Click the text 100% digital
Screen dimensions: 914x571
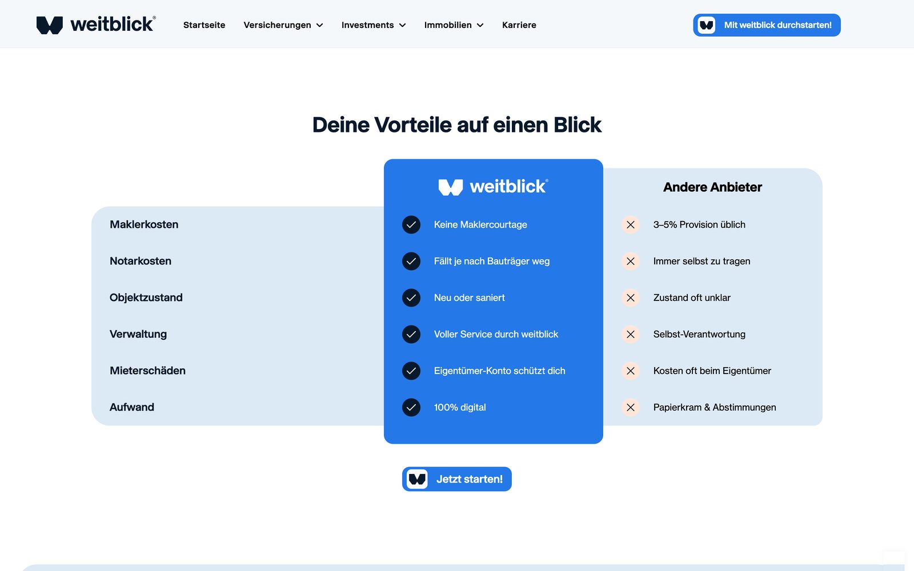460,408
